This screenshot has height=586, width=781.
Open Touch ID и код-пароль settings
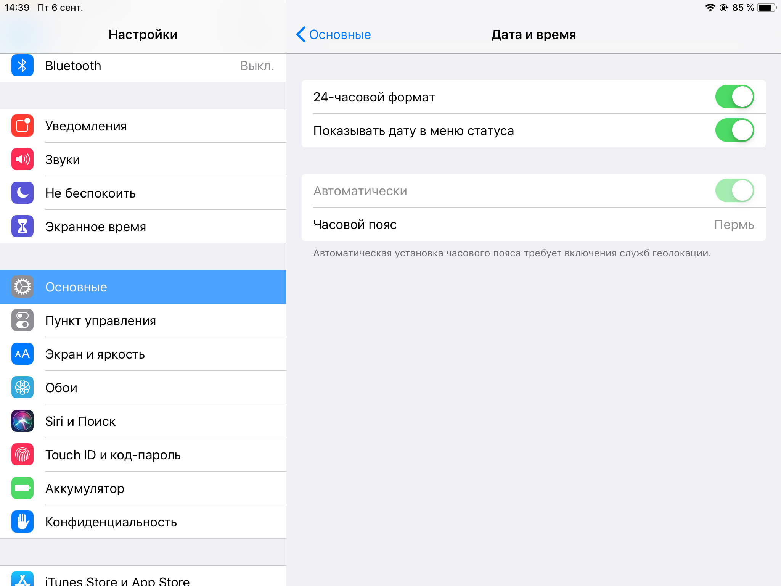[143, 455]
